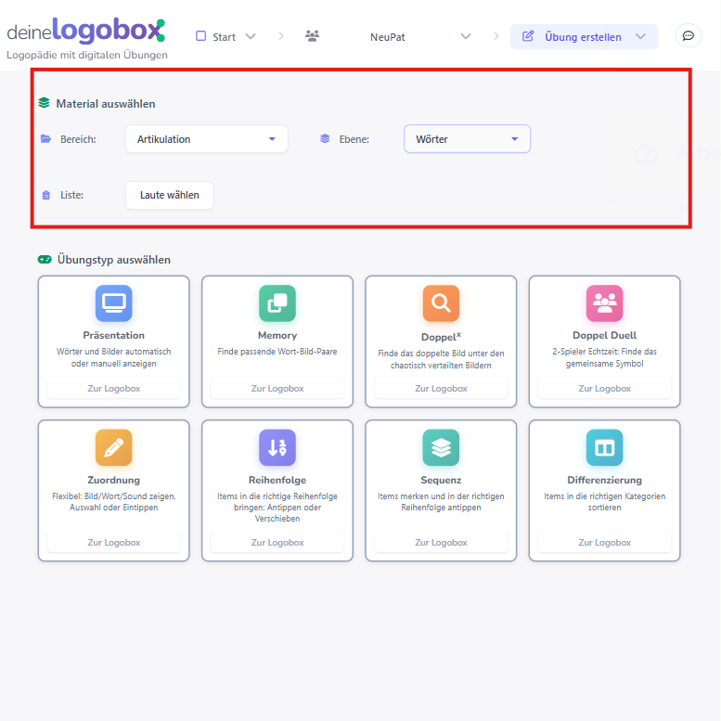
Task: Click Zur Logobox under Reihenfolge
Action: [277, 542]
